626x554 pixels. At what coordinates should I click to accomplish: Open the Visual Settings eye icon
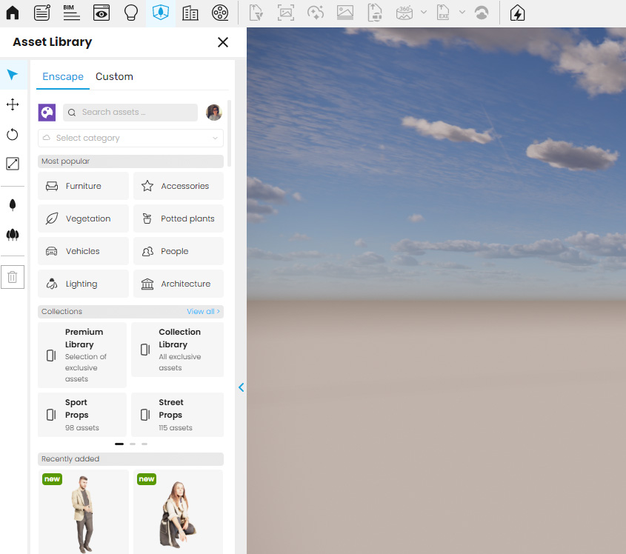(101, 13)
